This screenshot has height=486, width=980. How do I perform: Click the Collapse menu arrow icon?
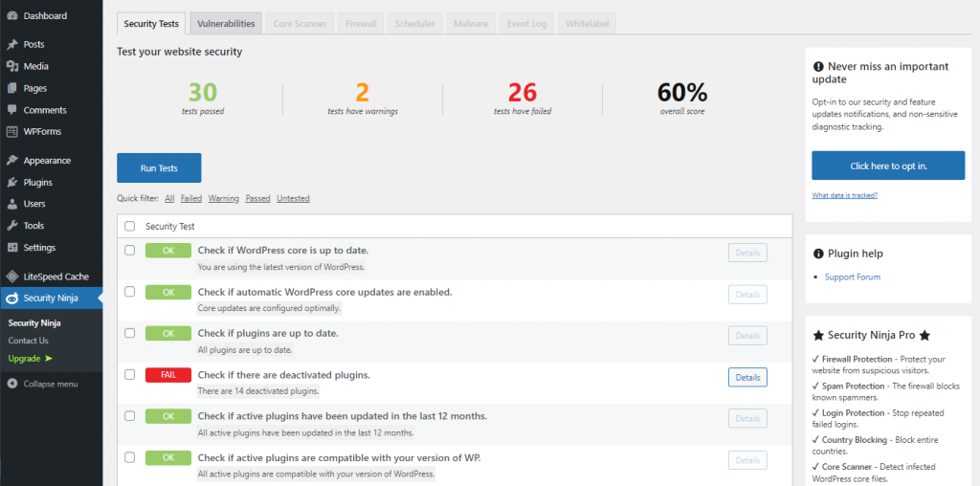(11, 384)
